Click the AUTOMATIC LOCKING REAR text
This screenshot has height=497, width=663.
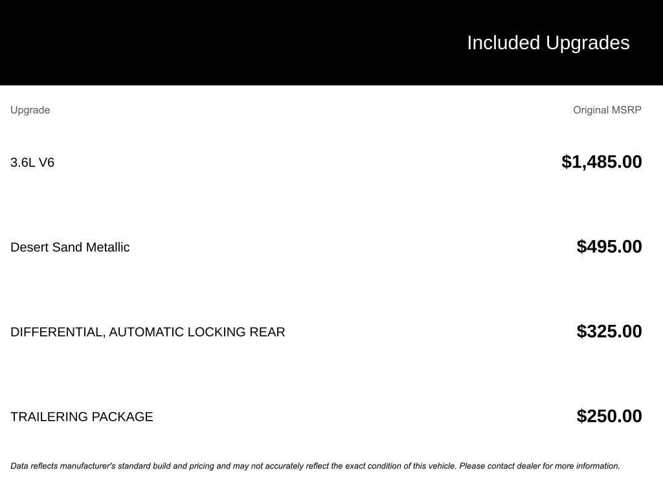point(197,332)
